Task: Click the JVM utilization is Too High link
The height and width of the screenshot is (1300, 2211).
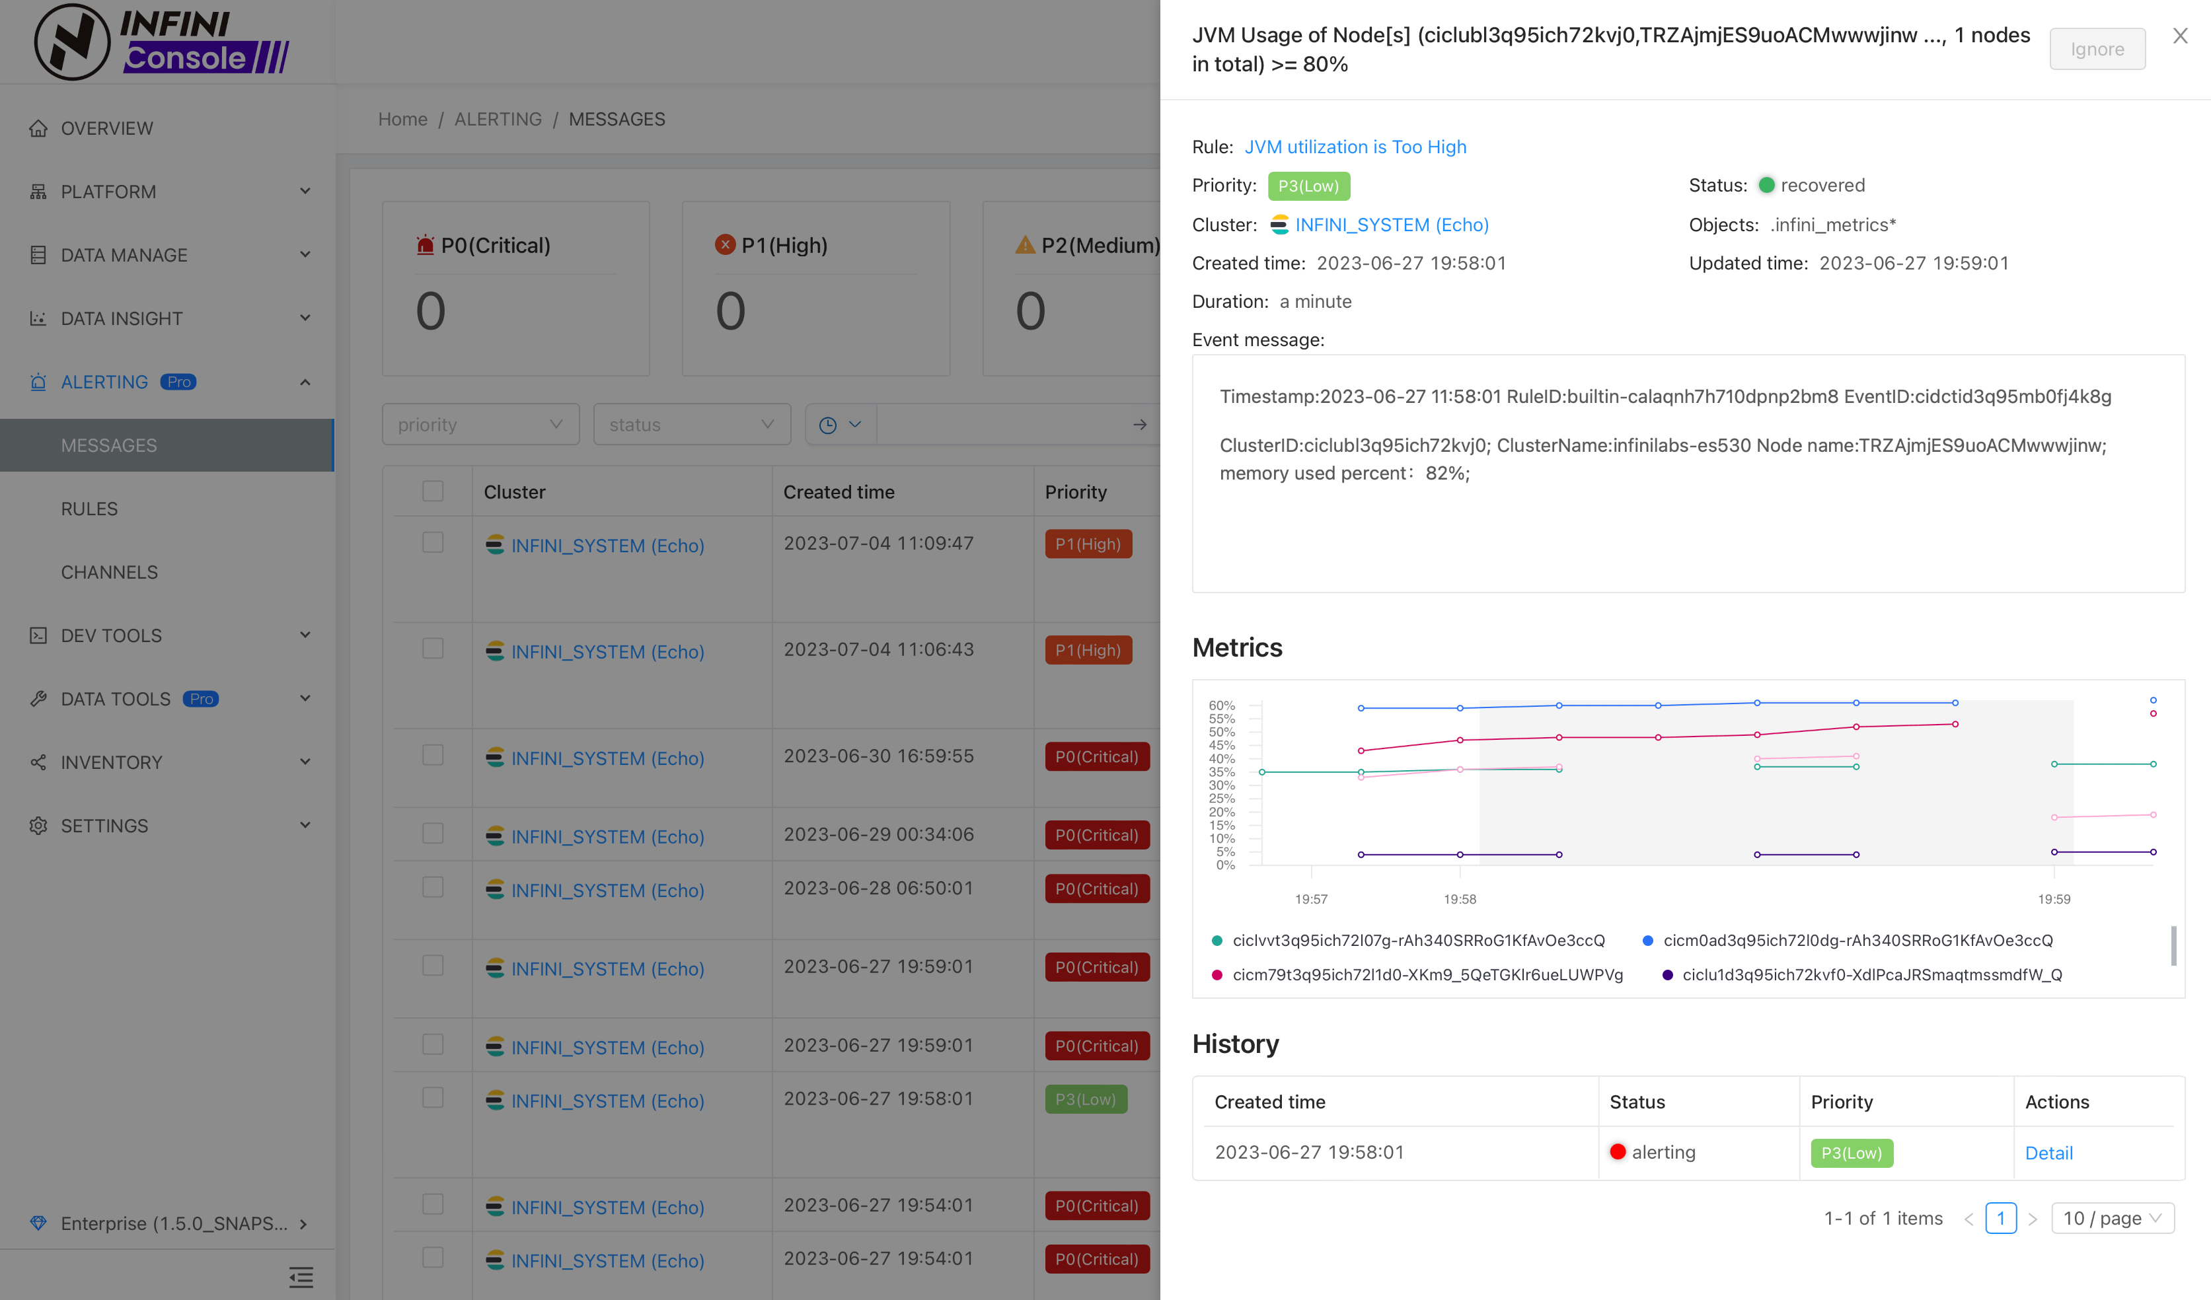Action: [x=1355, y=145]
